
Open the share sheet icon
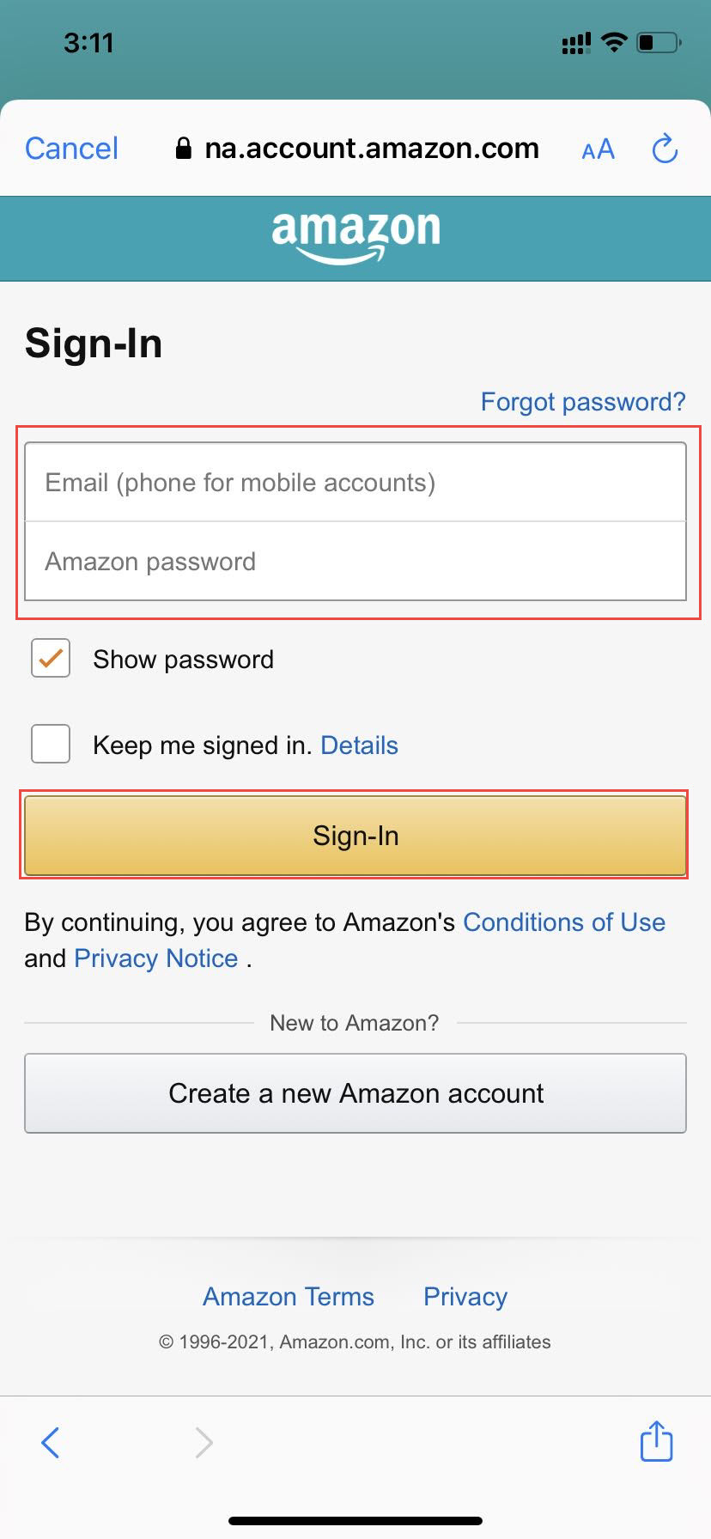657,1440
